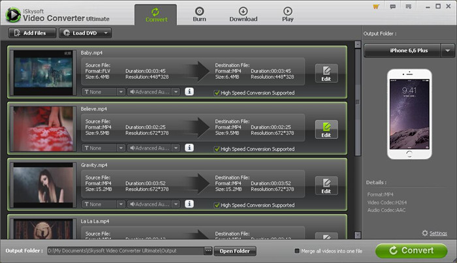457x263 pixels.
Task: Click the Open Folder button
Action: pyautogui.click(x=235, y=251)
